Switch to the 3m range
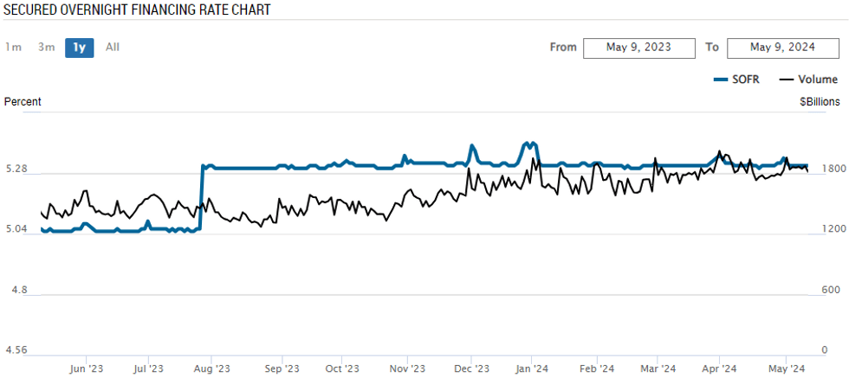849x384 pixels. click(x=47, y=47)
